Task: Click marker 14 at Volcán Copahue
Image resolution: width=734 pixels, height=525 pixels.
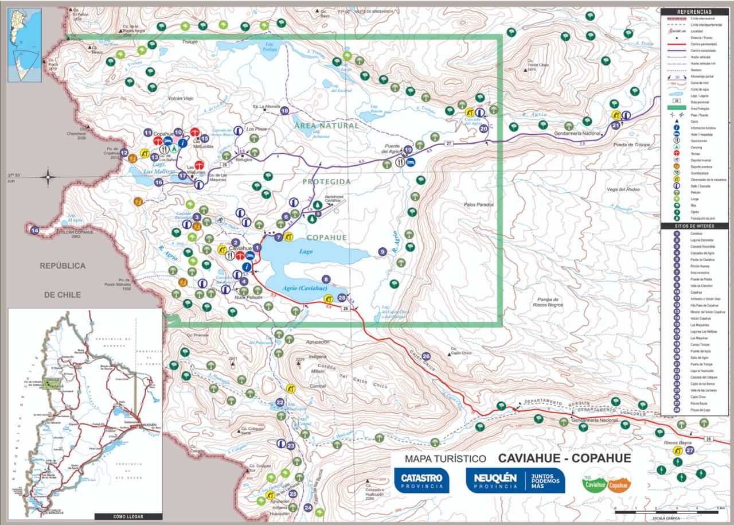Action: pyautogui.click(x=34, y=231)
